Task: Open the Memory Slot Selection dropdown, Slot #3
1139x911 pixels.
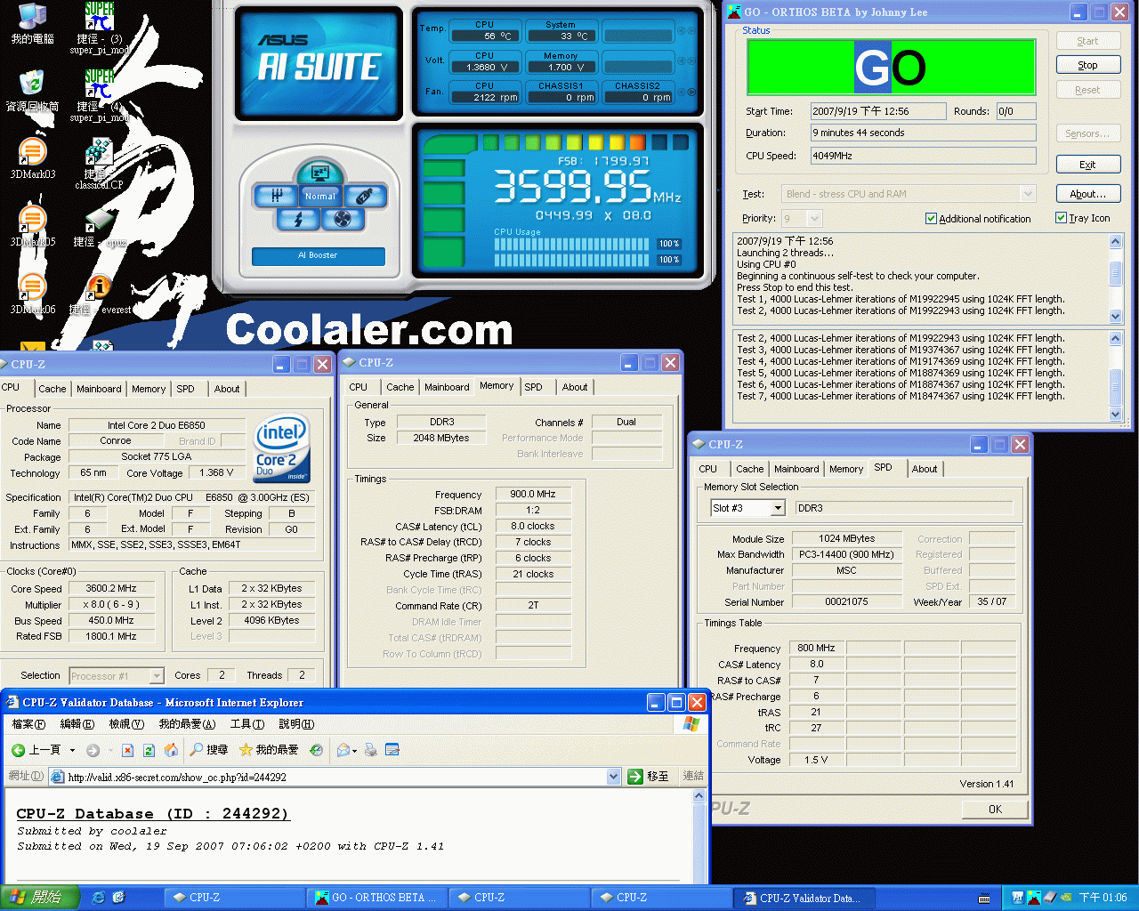Action: point(778,508)
